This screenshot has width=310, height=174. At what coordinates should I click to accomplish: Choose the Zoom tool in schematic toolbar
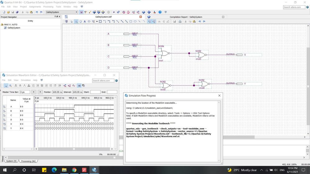[76, 22]
